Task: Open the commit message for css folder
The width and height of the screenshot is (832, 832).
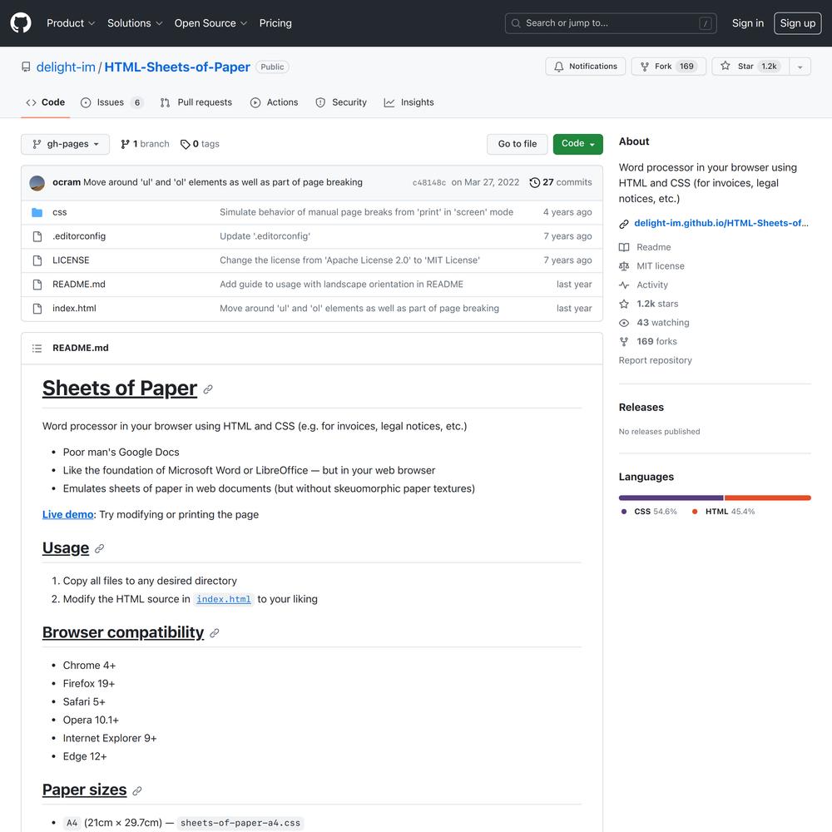Action: [x=366, y=212]
